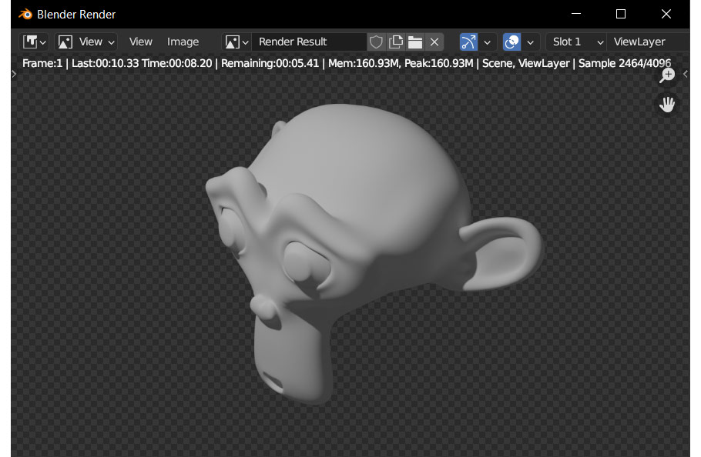Unlink the Render Result image with X
Image resolution: width=701 pixels, height=457 pixels.
[x=434, y=42]
